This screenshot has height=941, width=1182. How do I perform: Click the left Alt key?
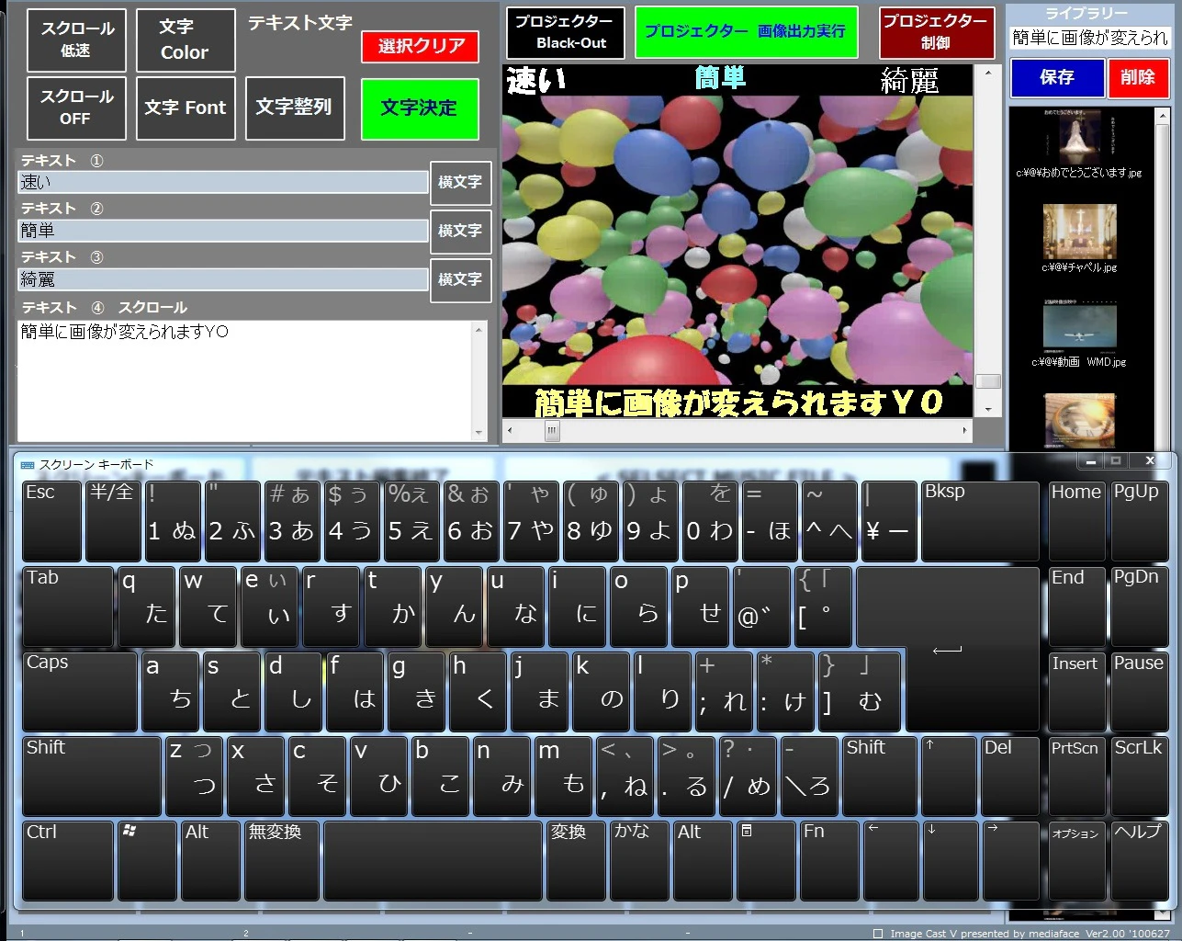click(210, 860)
